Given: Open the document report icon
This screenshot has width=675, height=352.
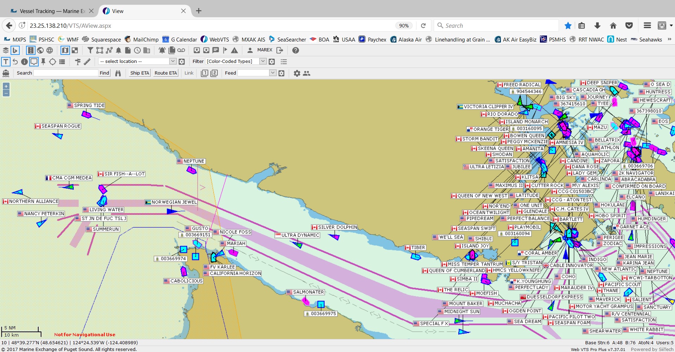Looking at the screenshot, I should [x=128, y=50].
